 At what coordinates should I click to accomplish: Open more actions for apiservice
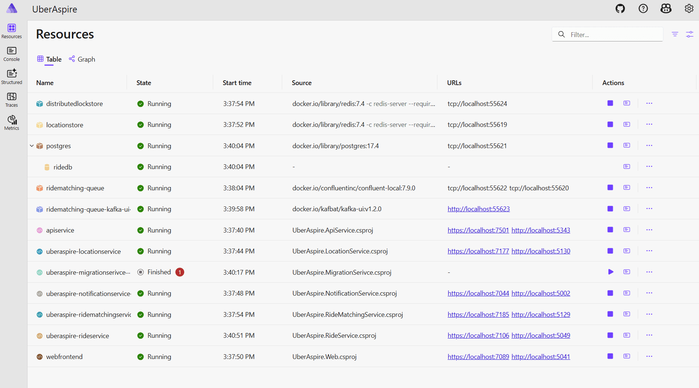tap(649, 230)
